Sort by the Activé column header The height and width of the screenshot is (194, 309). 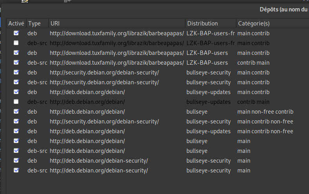pos(16,24)
